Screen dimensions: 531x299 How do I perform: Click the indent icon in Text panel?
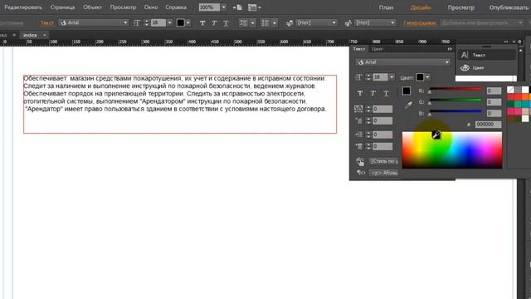click(x=358, y=135)
